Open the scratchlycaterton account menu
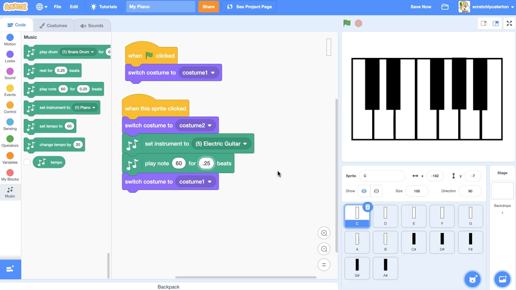The height and width of the screenshot is (290, 516). point(486,7)
